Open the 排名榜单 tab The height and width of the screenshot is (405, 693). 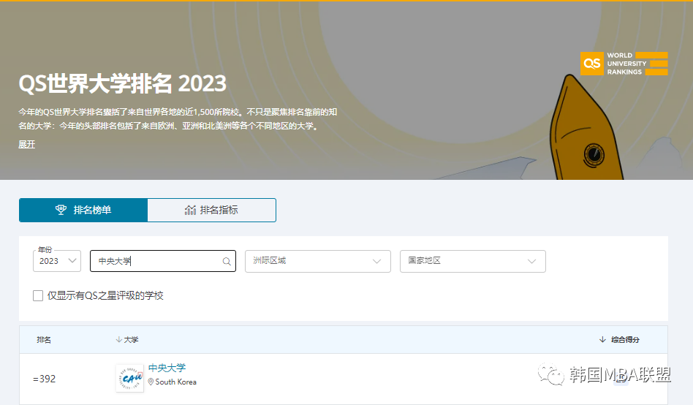(83, 210)
